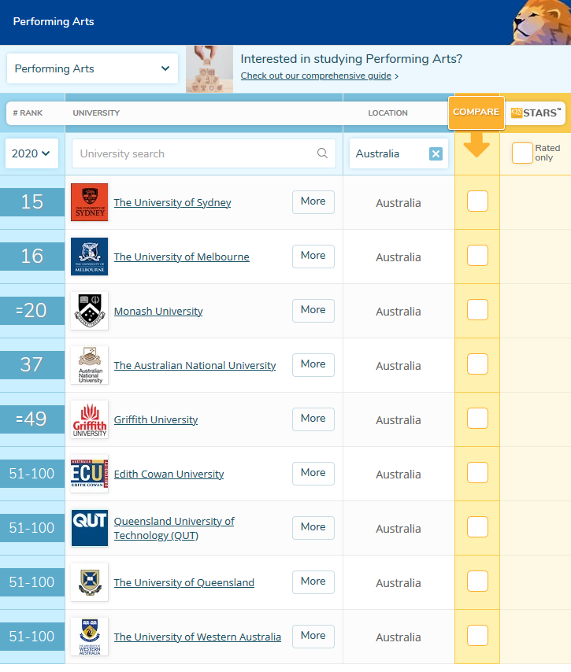
Task: Click the LOCATION column header
Action: (387, 113)
